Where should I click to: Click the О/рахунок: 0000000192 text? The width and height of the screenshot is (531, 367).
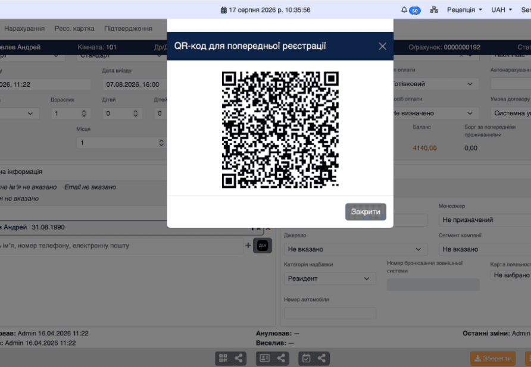click(444, 47)
